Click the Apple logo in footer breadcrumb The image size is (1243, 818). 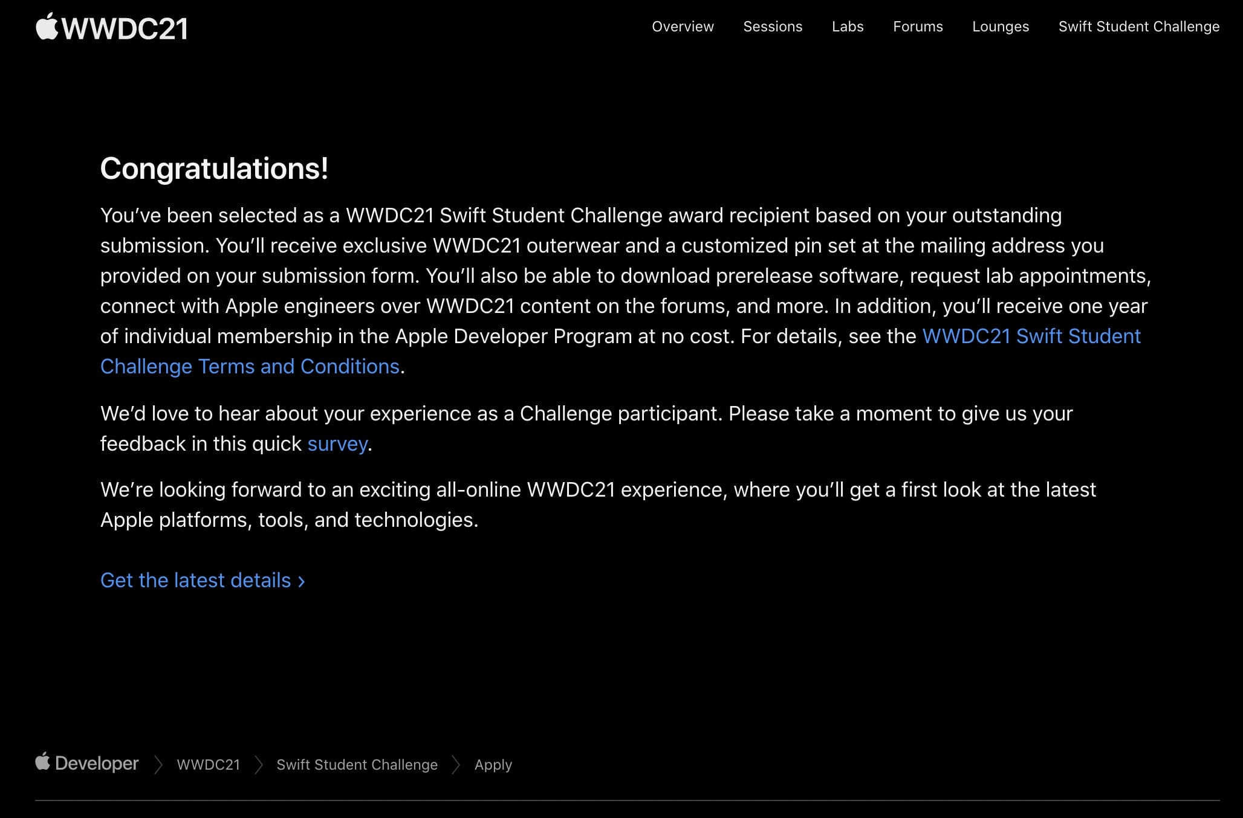point(42,761)
